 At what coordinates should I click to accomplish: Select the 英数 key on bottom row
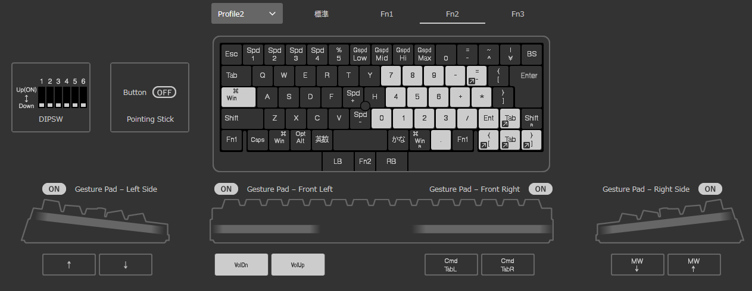[322, 140]
